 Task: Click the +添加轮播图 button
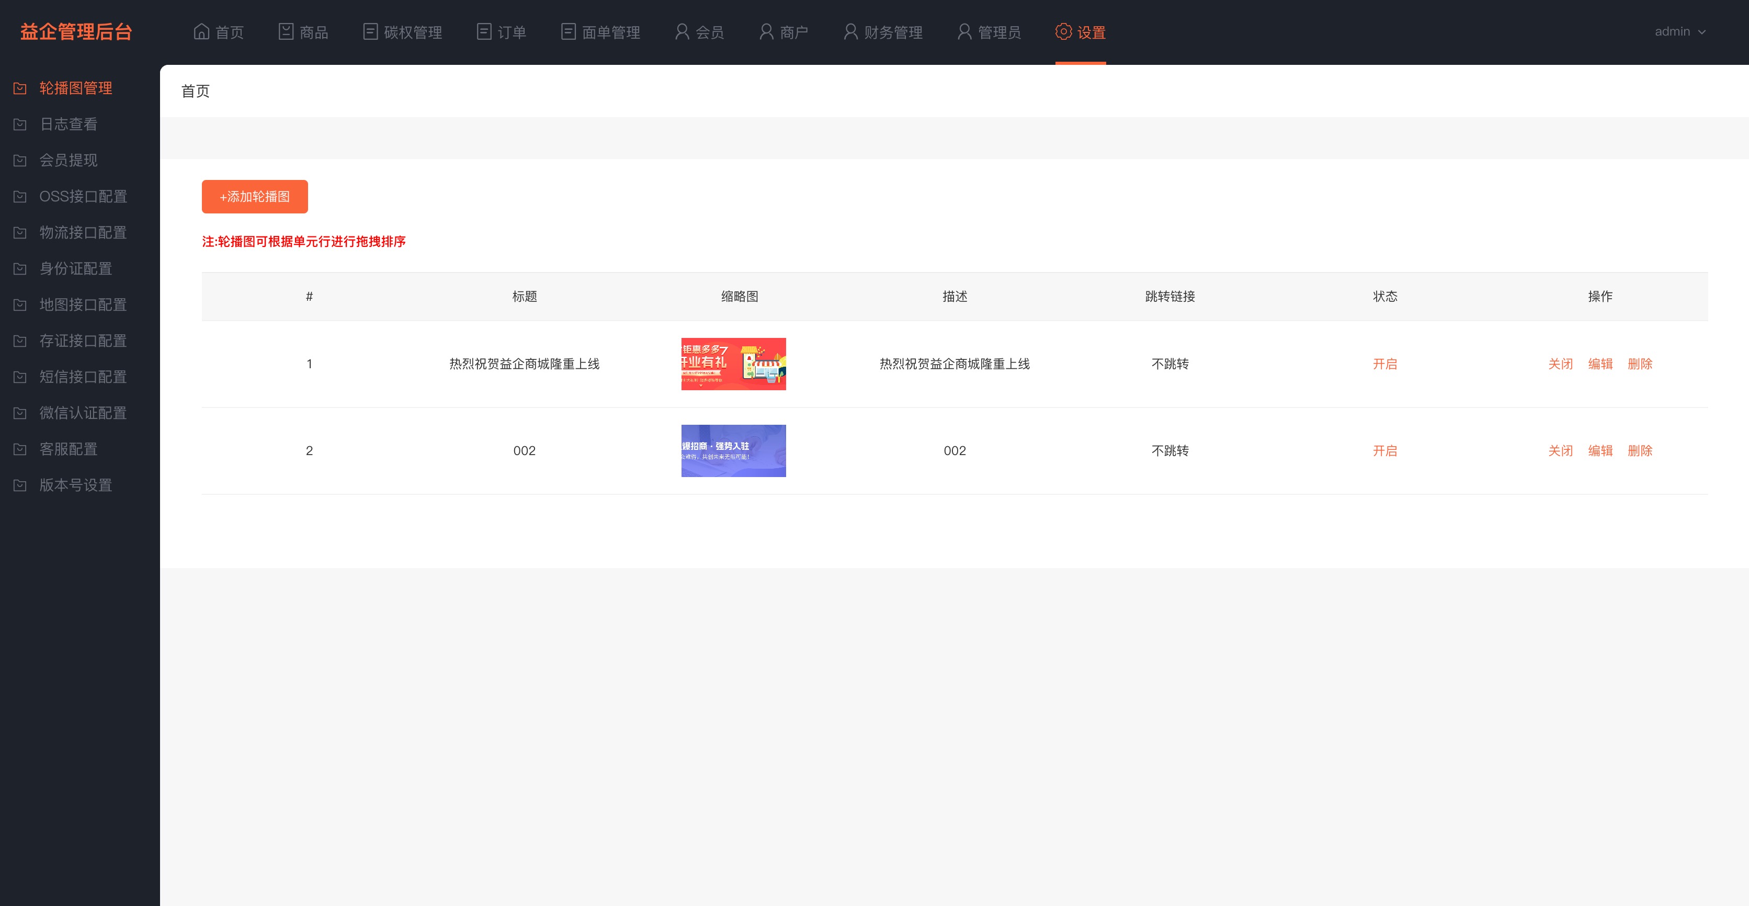pyautogui.click(x=255, y=196)
